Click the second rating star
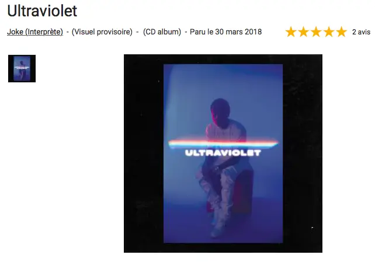 304,32
